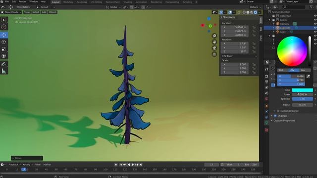Image resolution: width=317 pixels, height=178 pixels.
Task: Toggle camera view with the camera gizmo
Action: (214, 48)
